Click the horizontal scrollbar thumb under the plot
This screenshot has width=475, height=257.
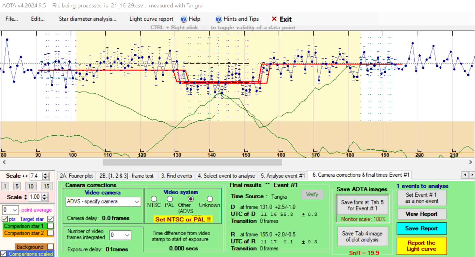point(192,162)
